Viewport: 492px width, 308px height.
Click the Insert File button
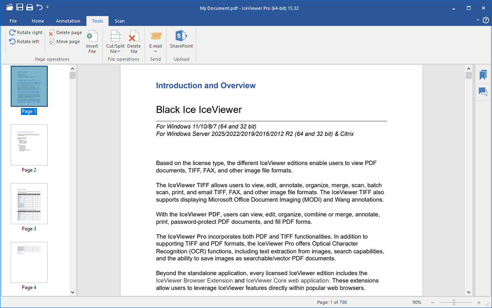click(92, 42)
